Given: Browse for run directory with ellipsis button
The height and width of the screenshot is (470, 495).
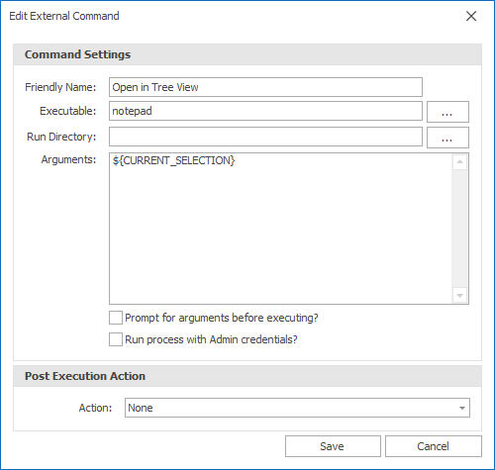Looking at the screenshot, I should click(x=447, y=138).
